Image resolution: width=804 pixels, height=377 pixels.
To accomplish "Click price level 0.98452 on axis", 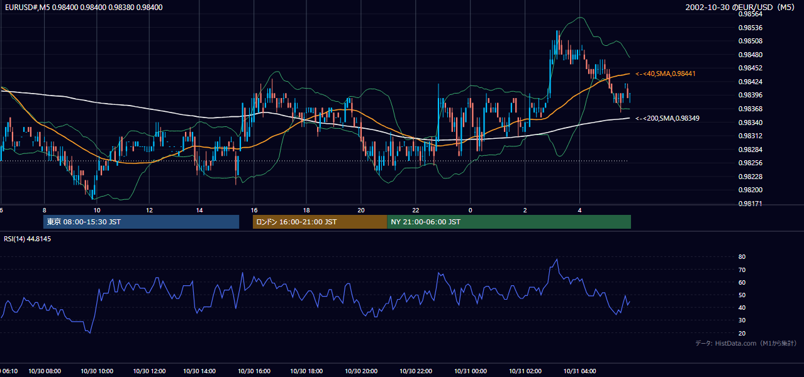I will pyautogui.click(x=750, y=68).
